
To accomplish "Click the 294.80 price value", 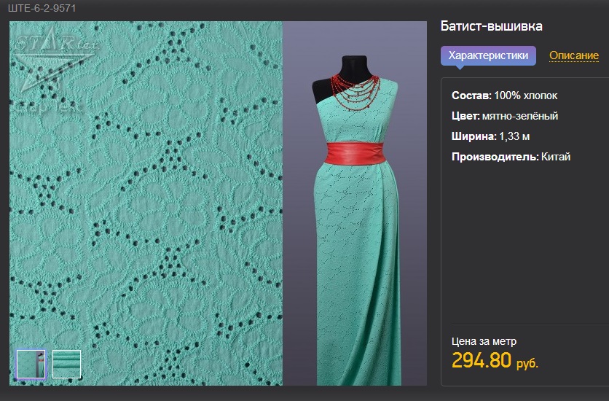I will [x=482, y=360].
